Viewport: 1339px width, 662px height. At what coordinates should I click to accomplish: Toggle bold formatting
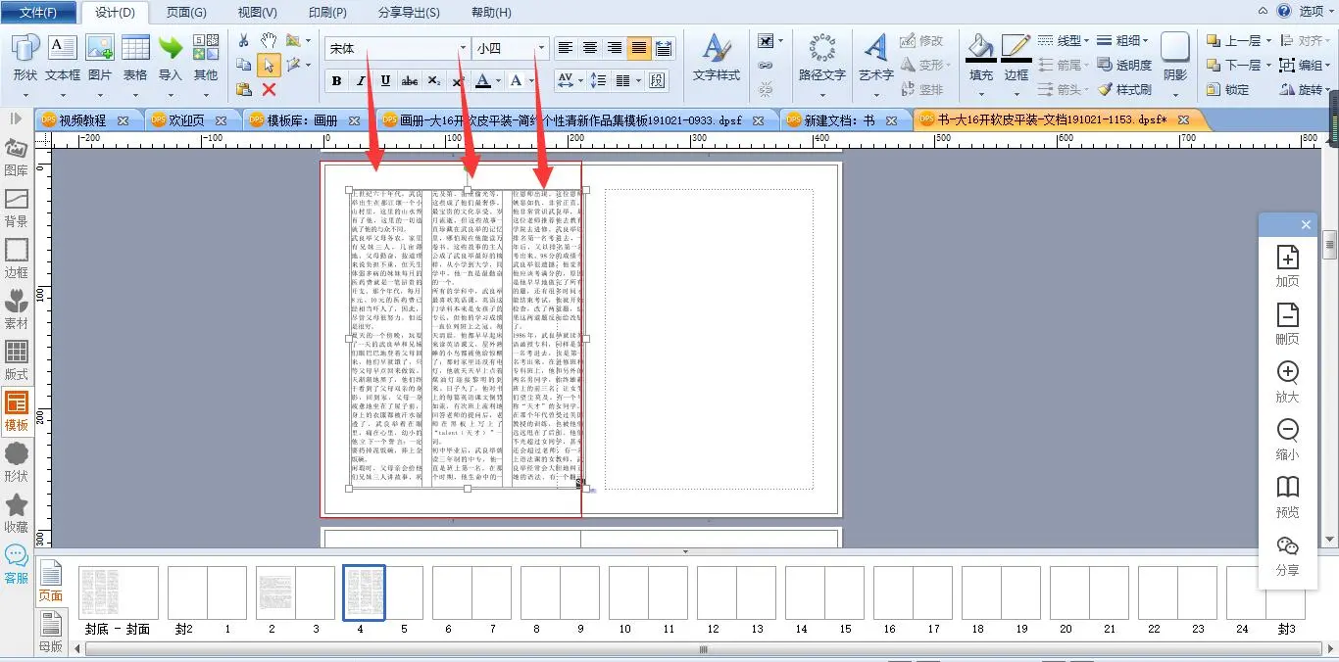(x=337, y=80)
